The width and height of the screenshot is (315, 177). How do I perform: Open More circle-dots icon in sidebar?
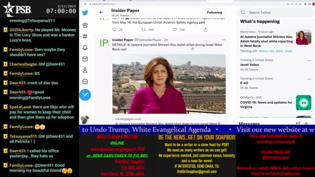click(85, 82)
